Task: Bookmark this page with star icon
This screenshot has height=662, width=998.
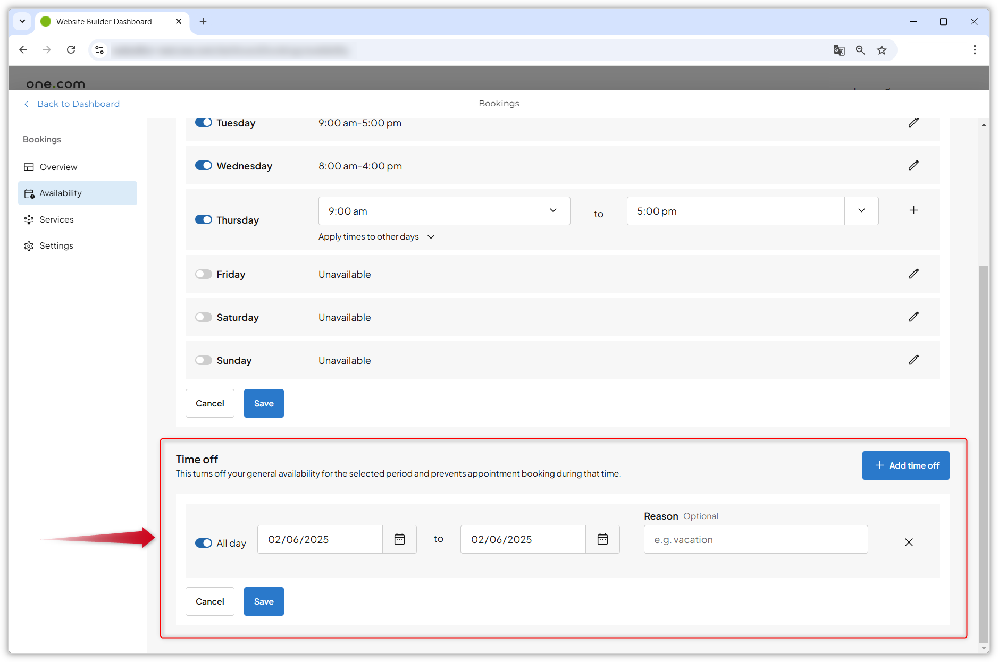Action: coord(882,50)
